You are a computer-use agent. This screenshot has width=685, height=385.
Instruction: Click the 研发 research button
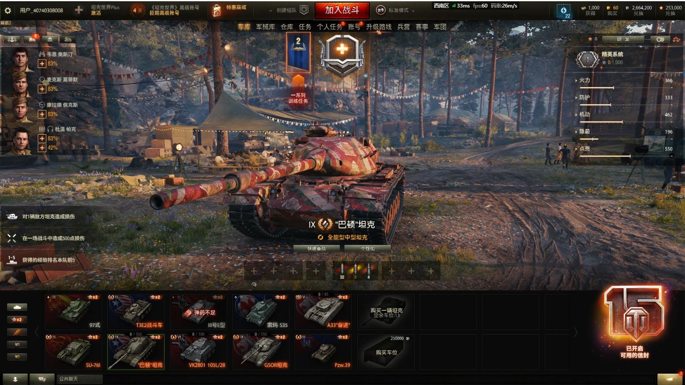click(623, 39)
